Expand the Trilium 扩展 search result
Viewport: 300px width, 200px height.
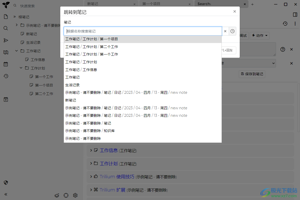pos(91,190)
